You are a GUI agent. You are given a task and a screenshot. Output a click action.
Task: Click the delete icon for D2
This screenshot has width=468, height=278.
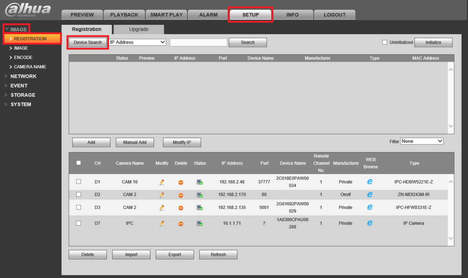[x=181, y=195]
